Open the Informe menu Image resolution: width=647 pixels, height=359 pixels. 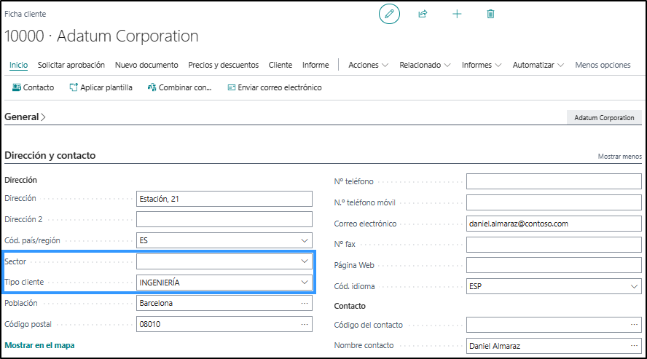(315, 65)
